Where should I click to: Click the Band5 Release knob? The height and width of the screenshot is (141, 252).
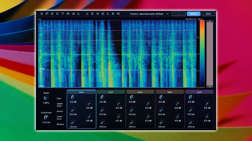click(x=191, y=123)
